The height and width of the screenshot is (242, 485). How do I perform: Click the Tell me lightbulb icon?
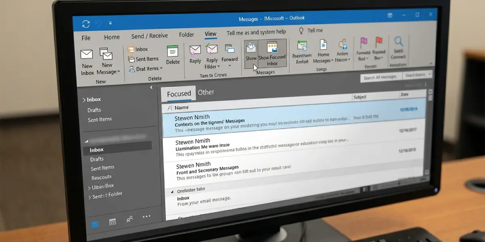(x=301, y=31)
